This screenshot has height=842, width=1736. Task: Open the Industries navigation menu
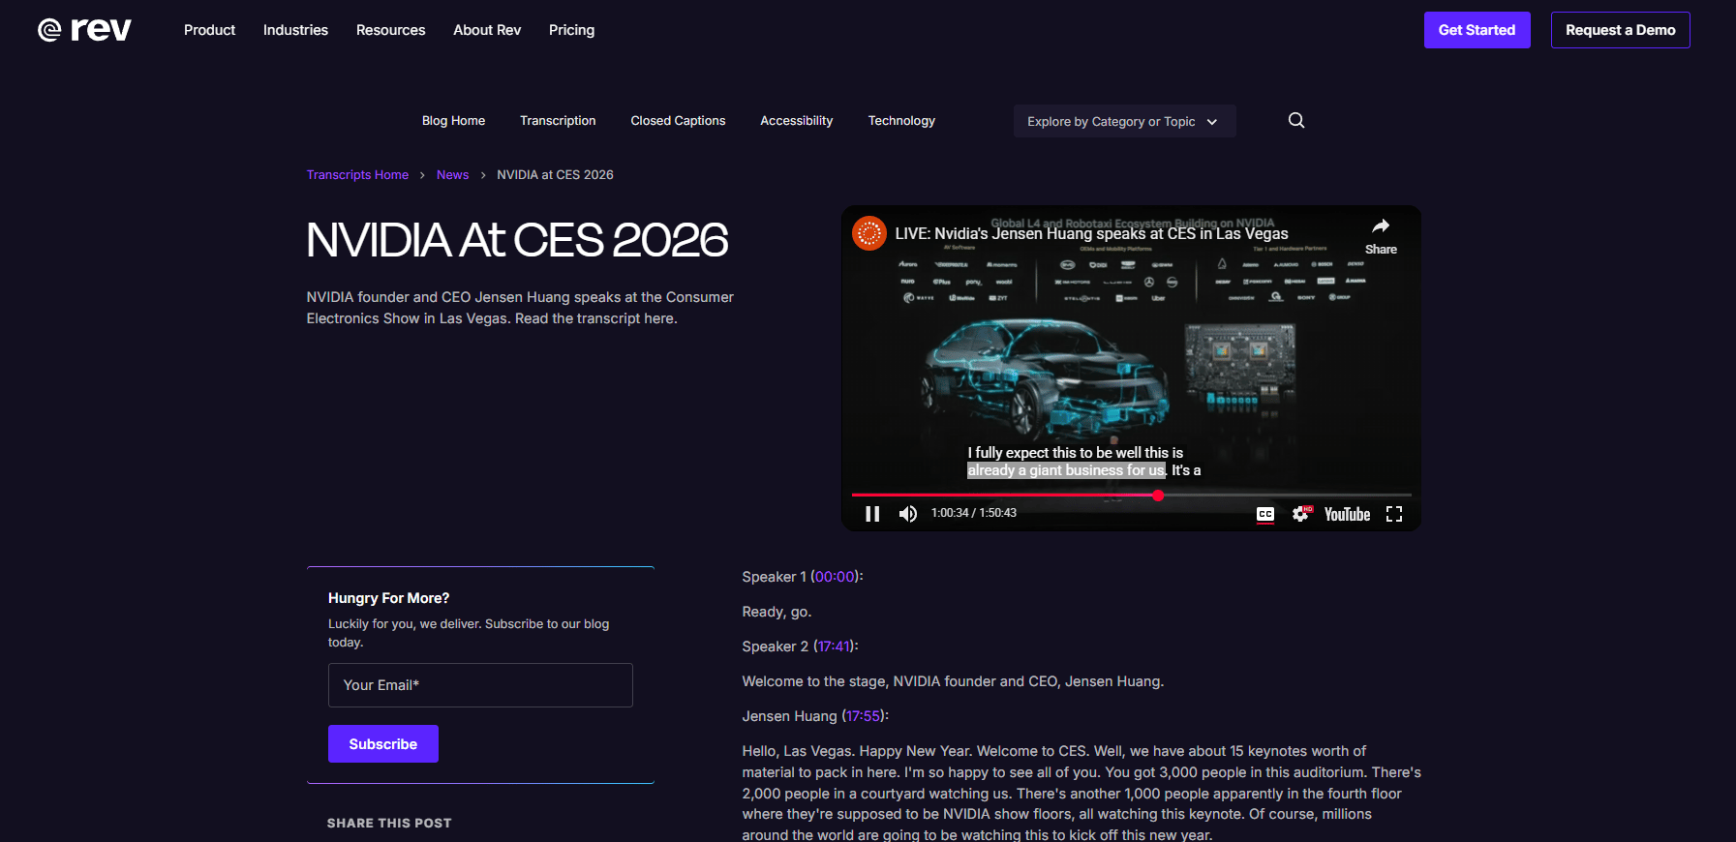point(295,30)
